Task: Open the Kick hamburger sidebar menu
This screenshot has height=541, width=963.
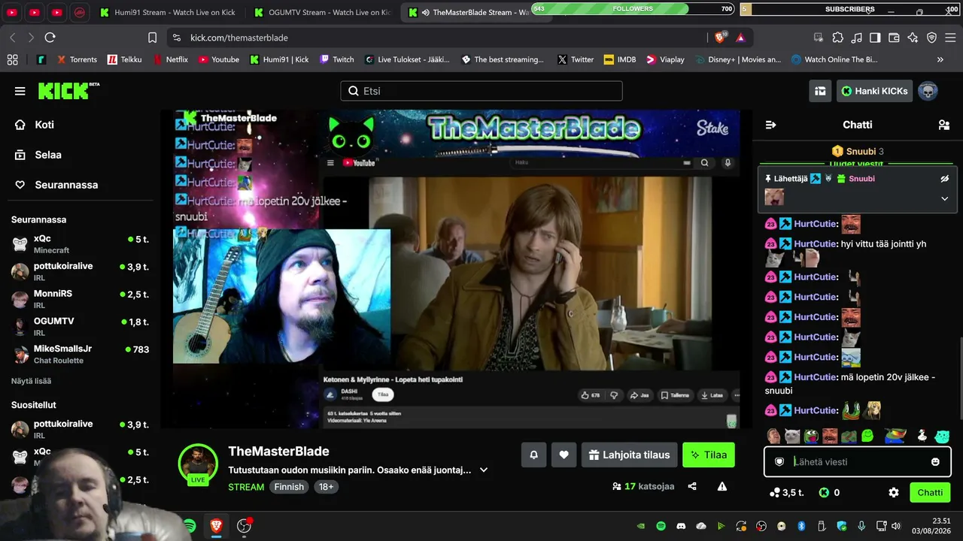Action: pyautogui.click(x=20, y=91)
